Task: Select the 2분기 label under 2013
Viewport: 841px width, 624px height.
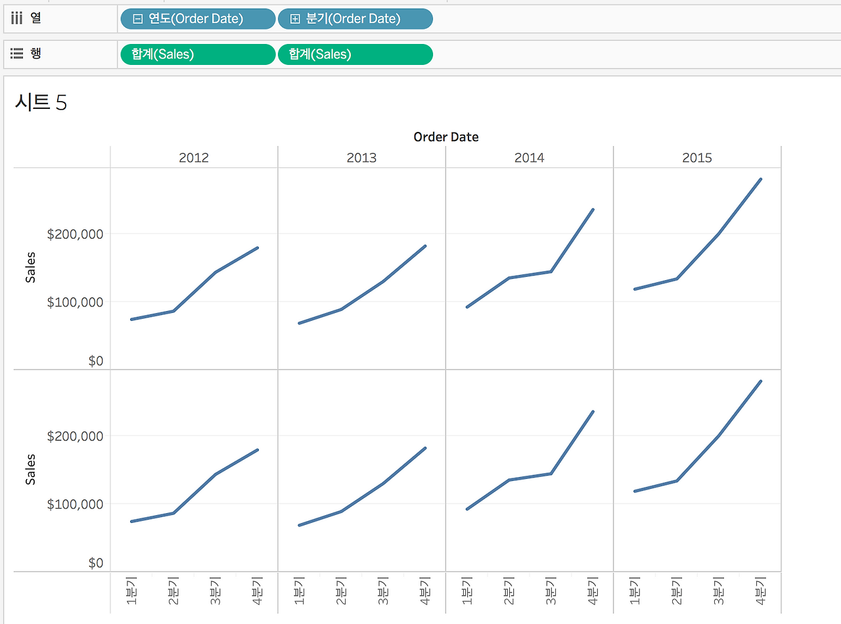Action: point(341,591)
